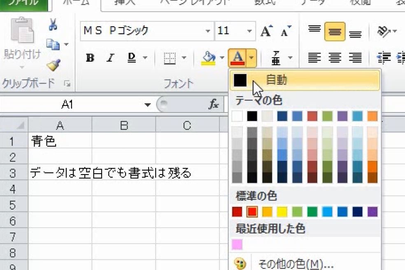Viewport: 405px width, 270px height.
Task: Open the font size dropdown
Action: [x=249, y=30]
